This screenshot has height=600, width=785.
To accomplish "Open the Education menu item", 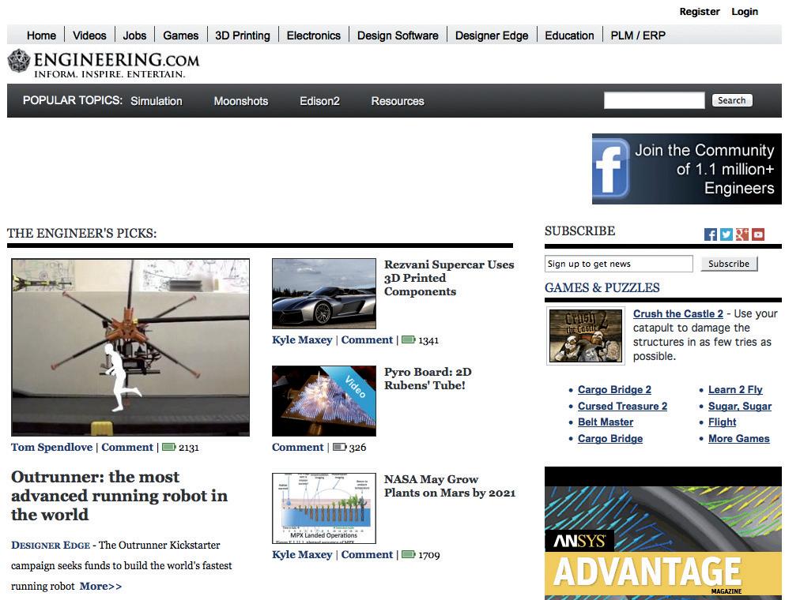I will coord(569,36).
